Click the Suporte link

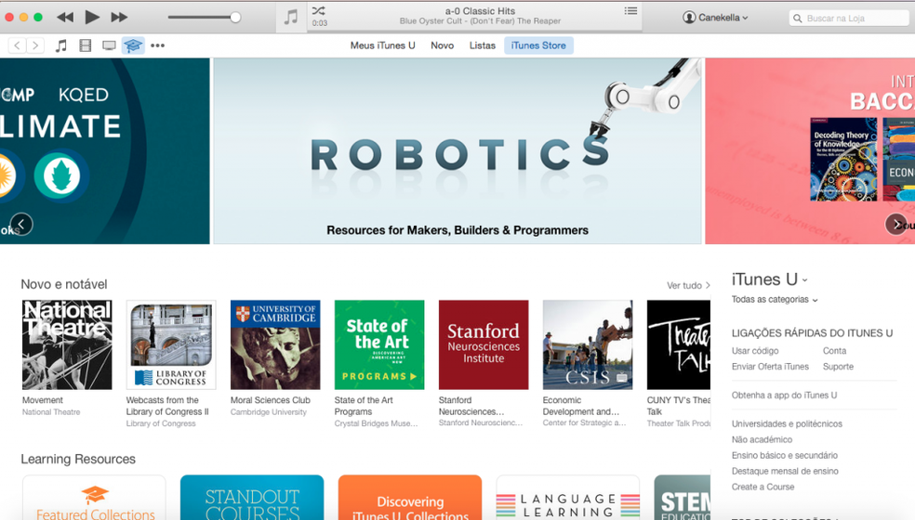tap(838, 367)
